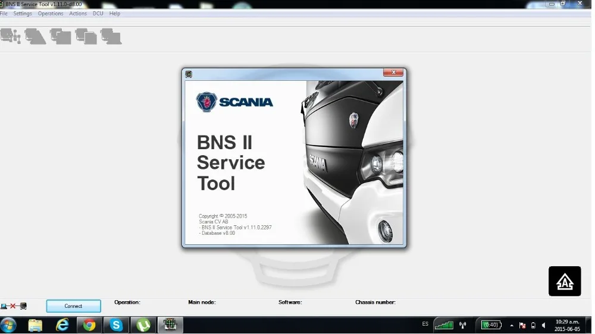Viewport: 595px width, 334px height.
Task: Click the BNS II Service Tool version text
Action: tap(235, 228)
